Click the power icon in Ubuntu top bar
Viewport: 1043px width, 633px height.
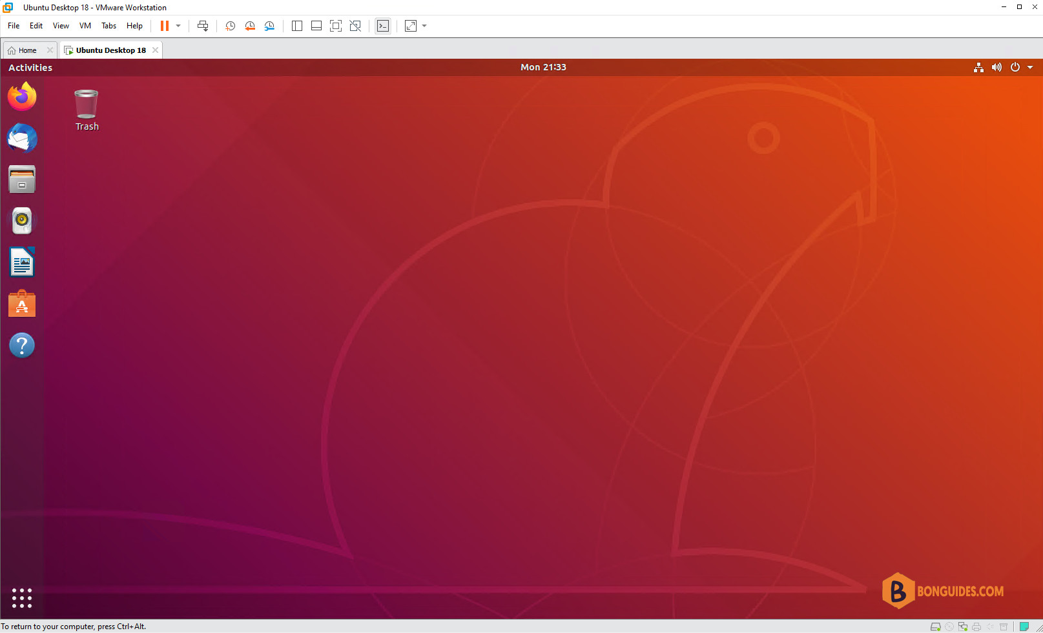1015,67
